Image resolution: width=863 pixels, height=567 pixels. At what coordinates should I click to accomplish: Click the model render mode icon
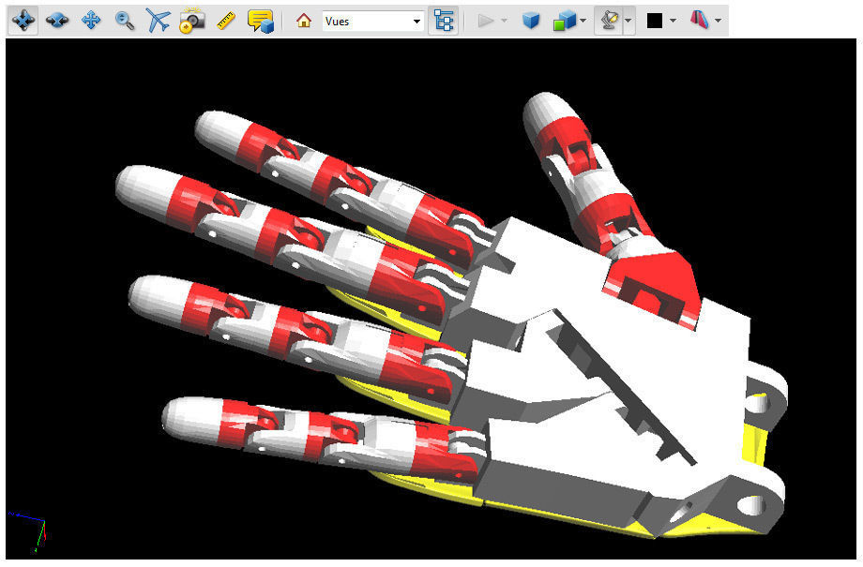pyautogui.click(x=564, y=21)
